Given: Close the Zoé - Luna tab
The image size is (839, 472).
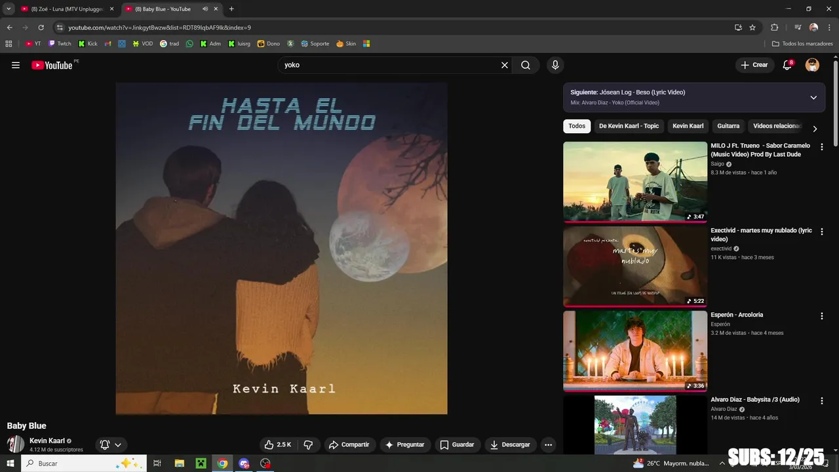Looking at the screenshot, I should click(x=111, y=9).
